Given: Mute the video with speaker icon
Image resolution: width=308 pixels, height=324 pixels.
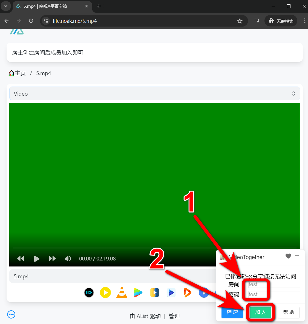Looking at the screenshot, I should coord(68,259).
